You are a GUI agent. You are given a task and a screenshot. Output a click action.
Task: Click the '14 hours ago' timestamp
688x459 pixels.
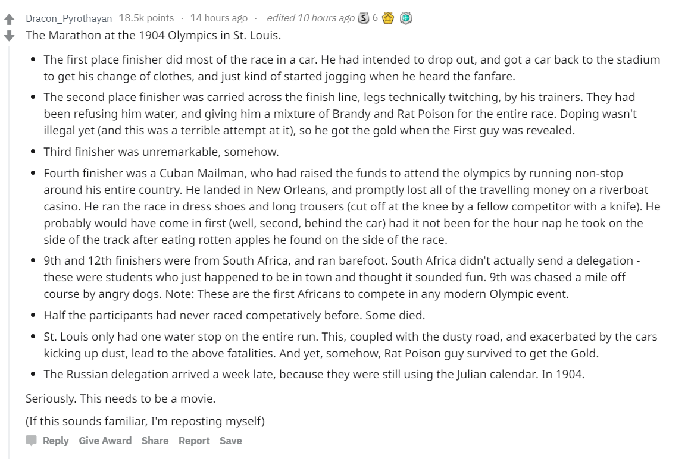click(x=219, y=18)
